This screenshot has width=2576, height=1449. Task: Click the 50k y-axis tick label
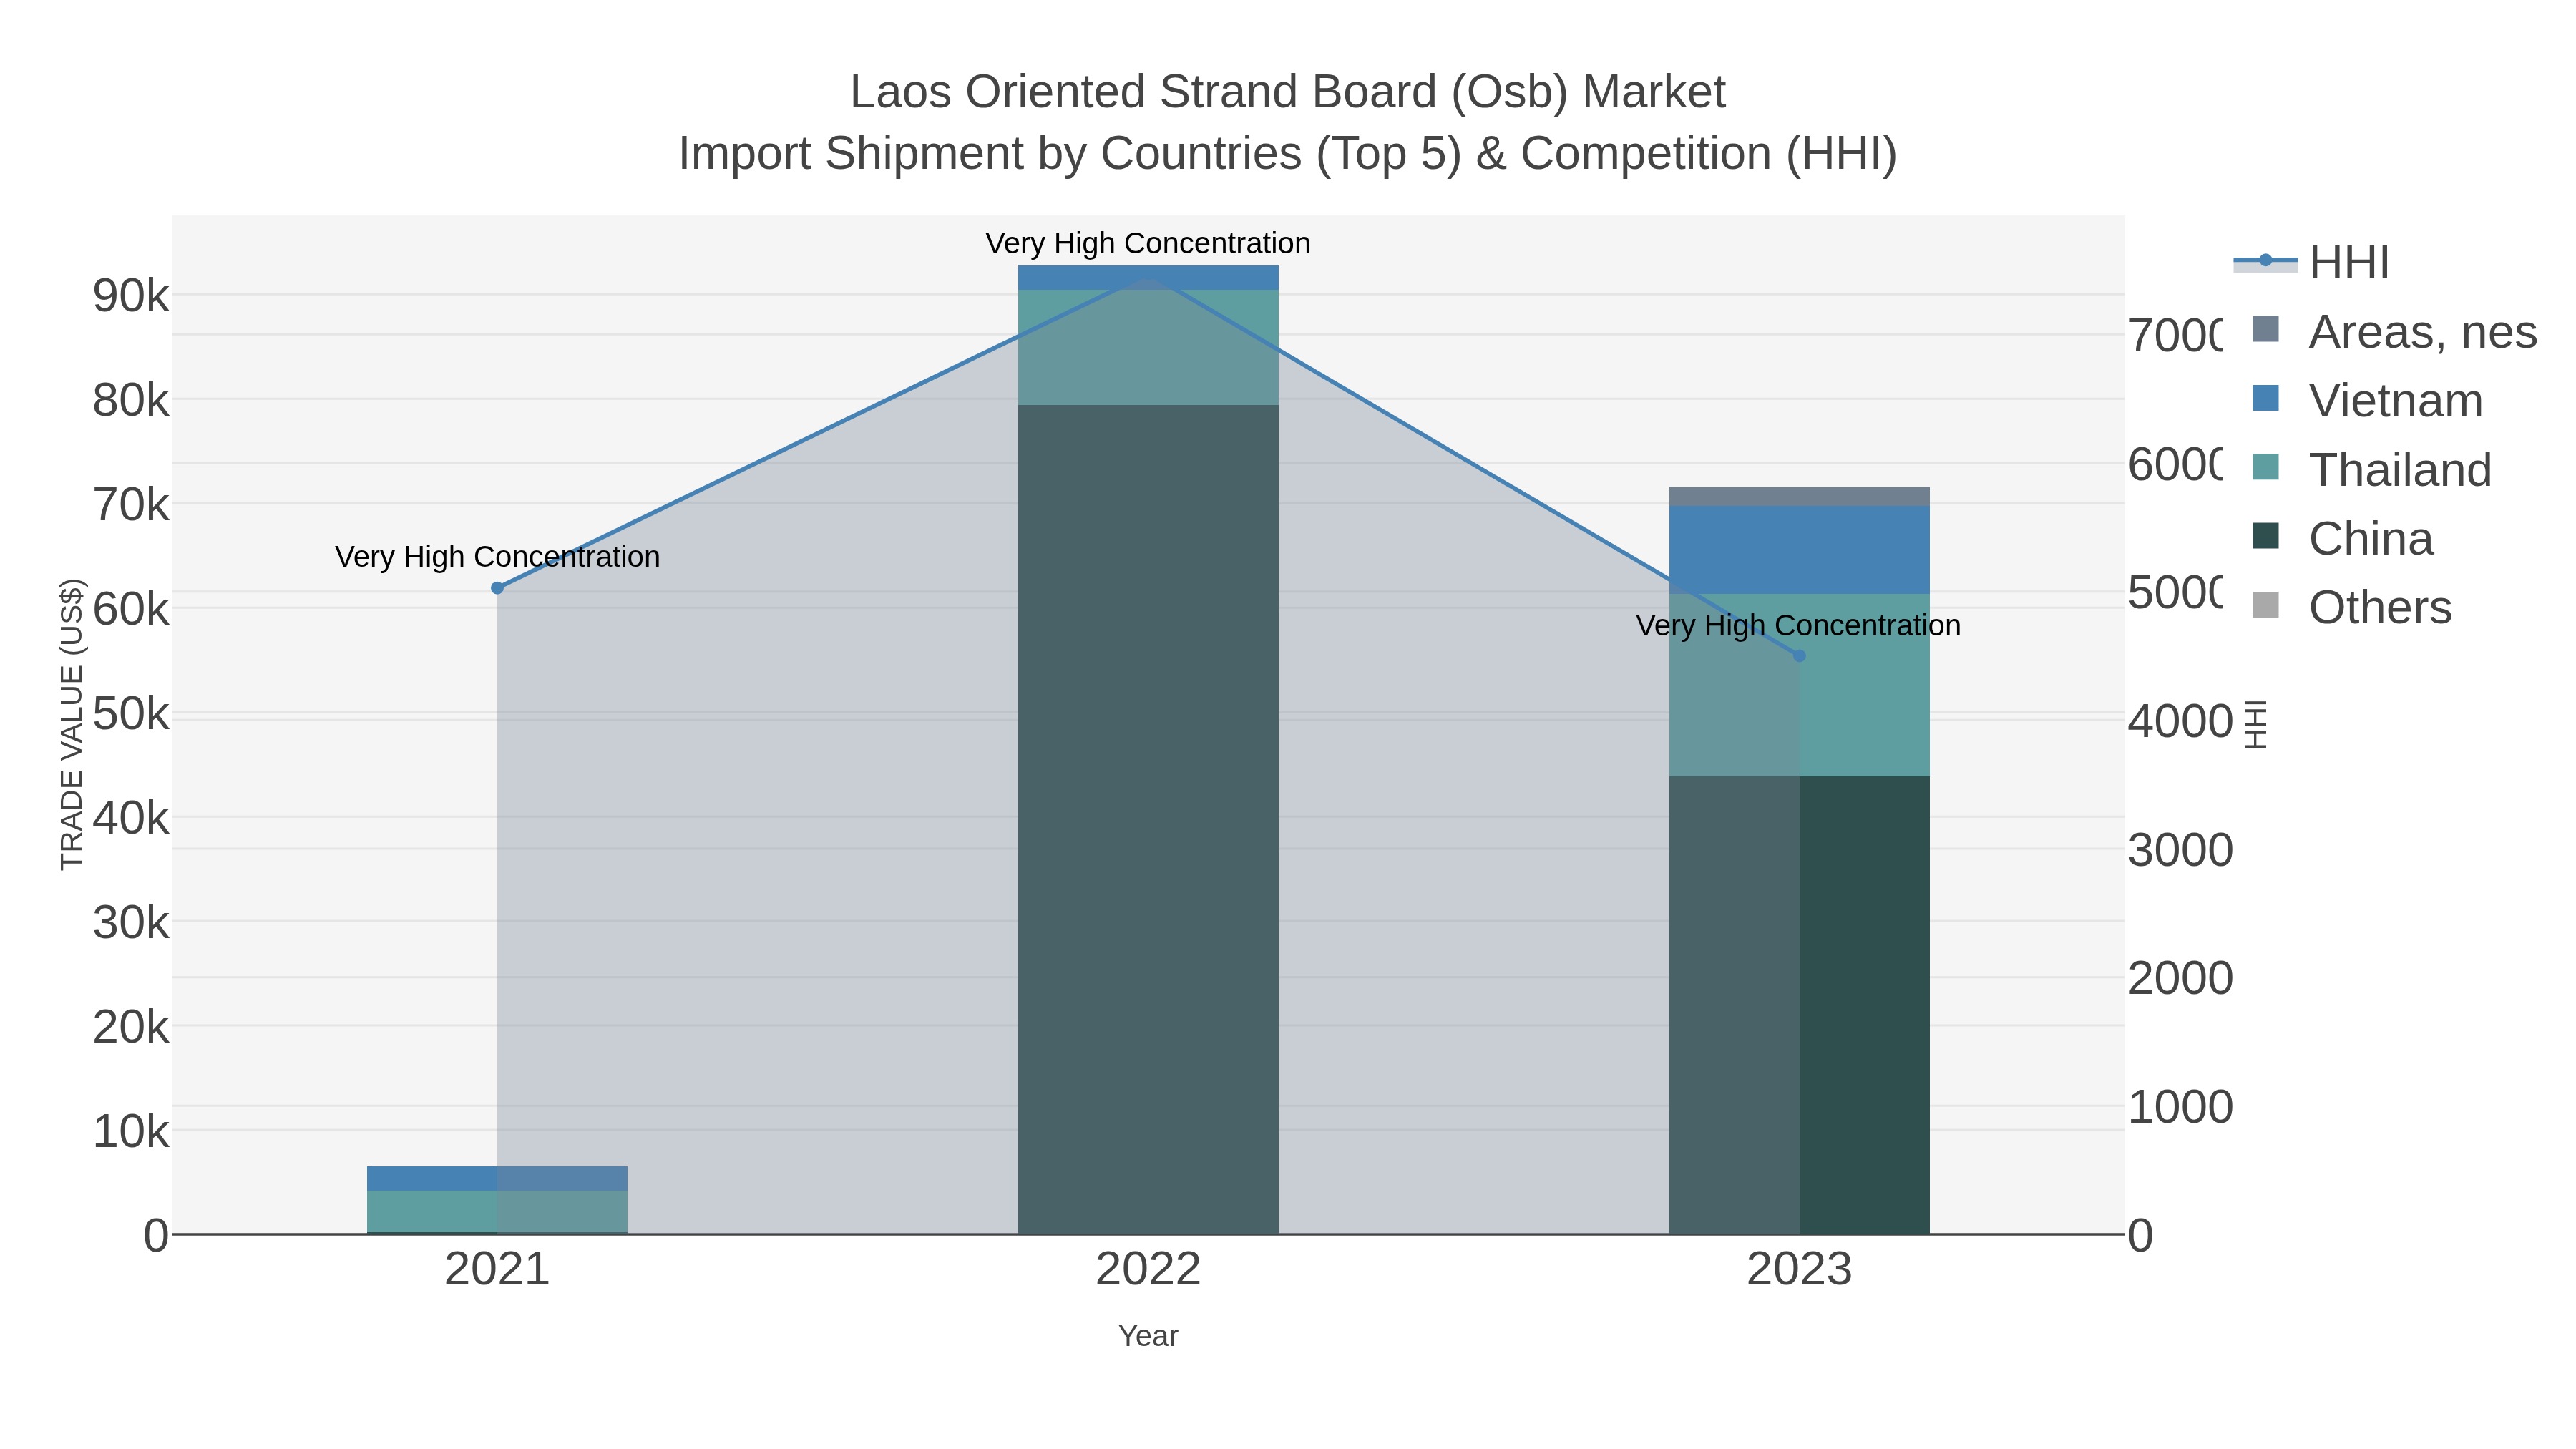pyautogui.click(x=131, y=714)
